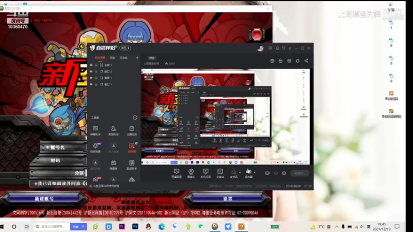
Task: Click the lock icon in top toolbar
Action: click(x=280, y=61)
